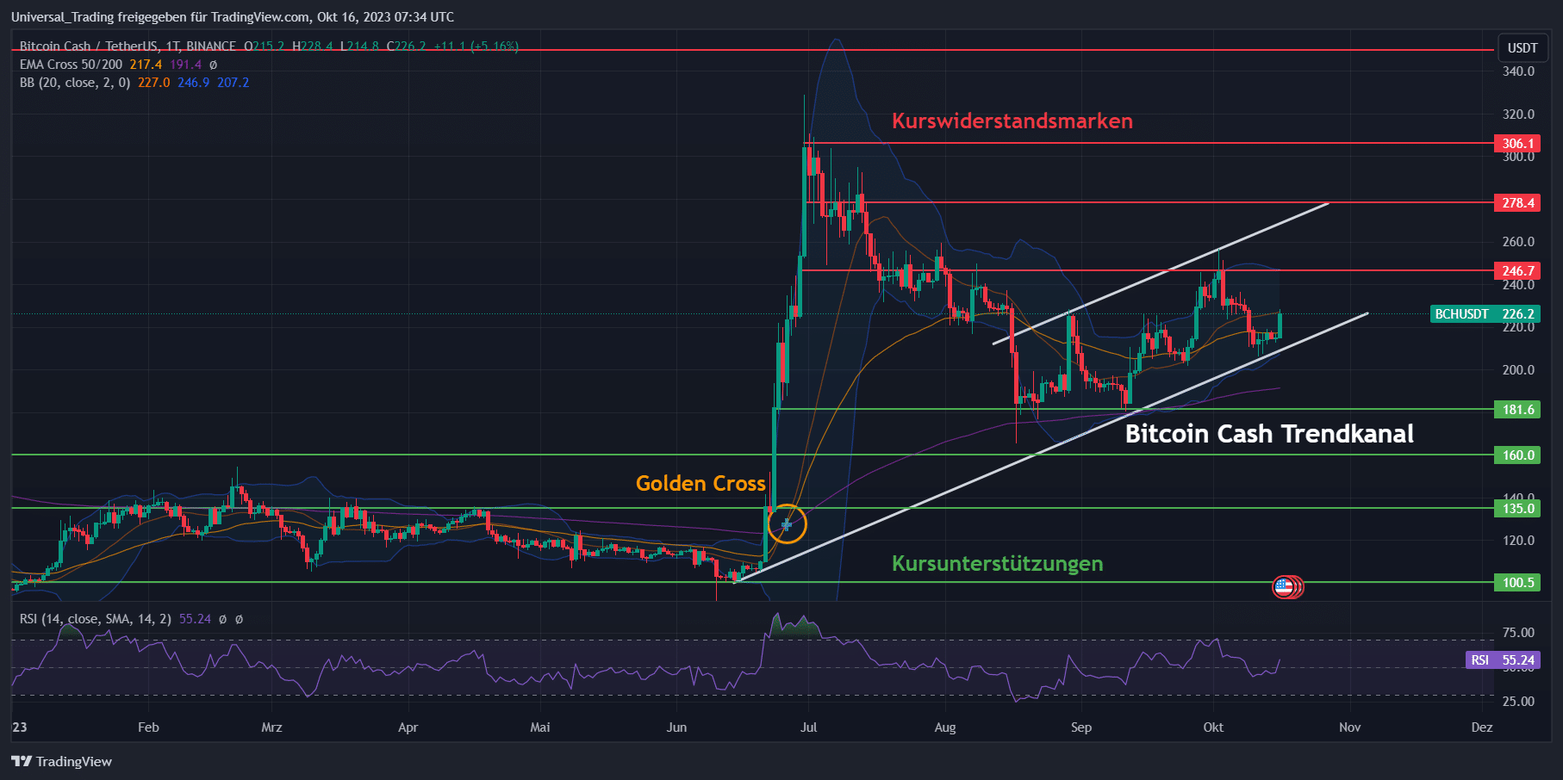Click the BB value 227.0 in legend
The width and height of the screenshot is (1563, 780).
(154, 83)
